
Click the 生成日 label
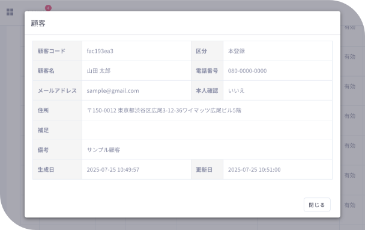pos(46,170)
